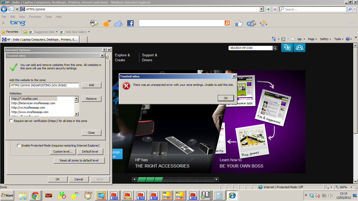Click the SEARCH HP.COM input field
The width and height of the screenshot is (358, 201).
(251, 48)
